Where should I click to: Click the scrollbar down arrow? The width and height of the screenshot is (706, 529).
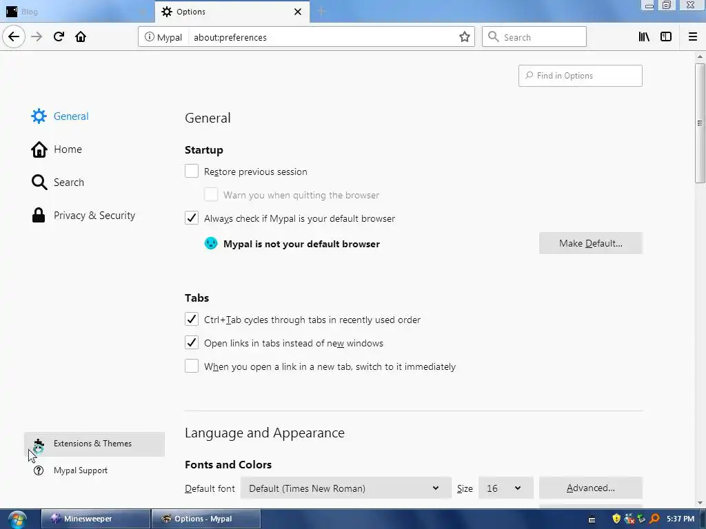(700, 503)
